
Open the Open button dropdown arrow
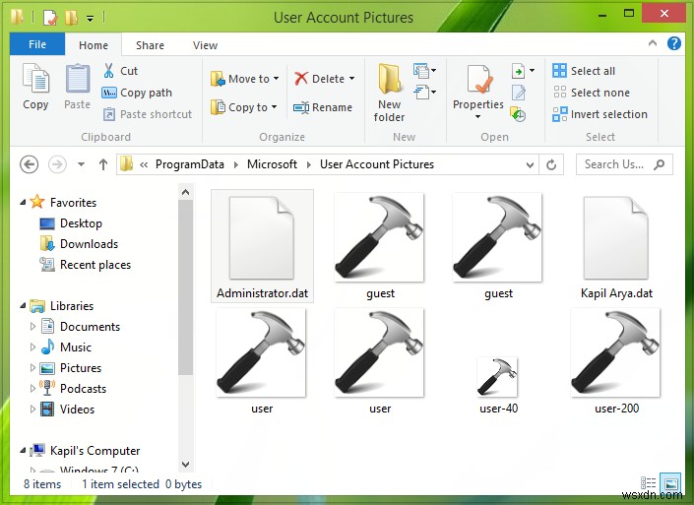(x=532, y=70)
